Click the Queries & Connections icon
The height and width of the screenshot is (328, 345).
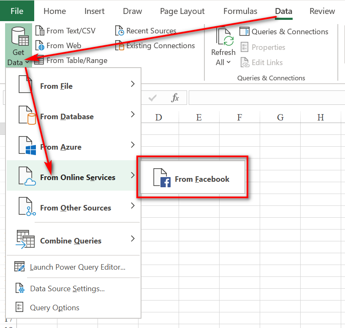pyautogui.click(x=244, y=31)
